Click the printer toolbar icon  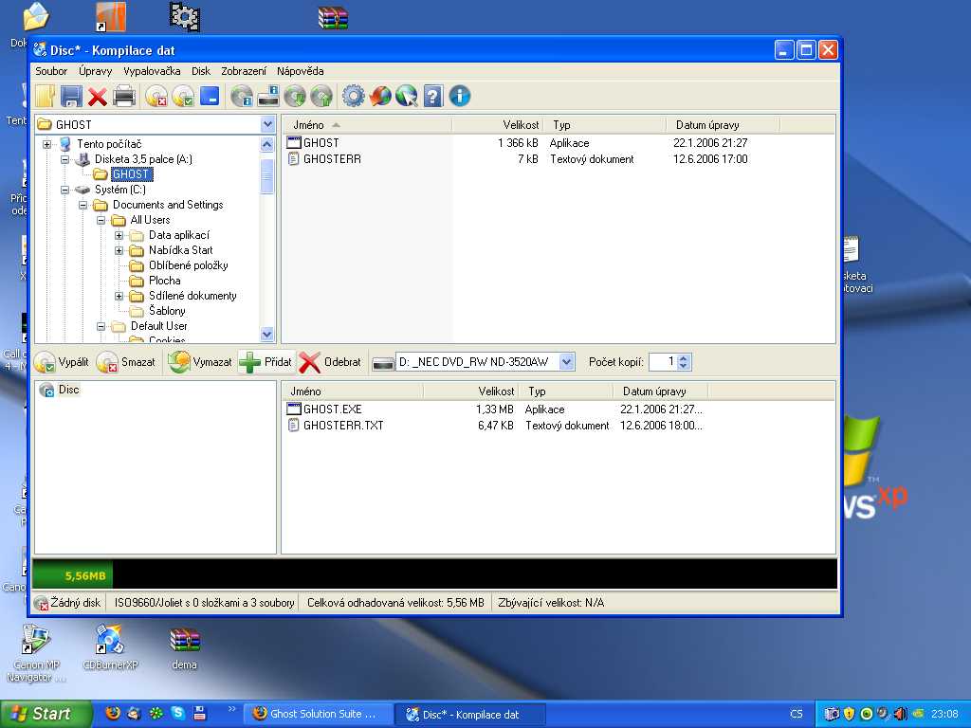pos(124,96)
